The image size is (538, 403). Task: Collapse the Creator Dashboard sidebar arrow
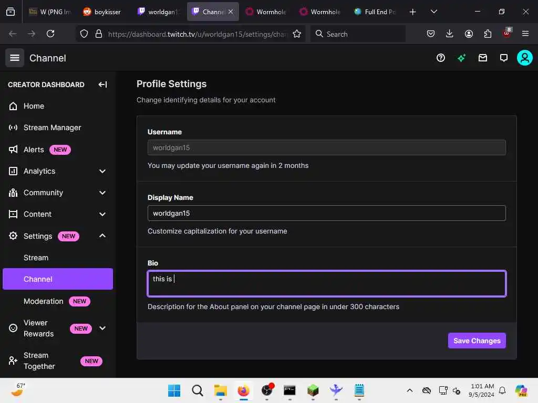[x=102, y=84]
